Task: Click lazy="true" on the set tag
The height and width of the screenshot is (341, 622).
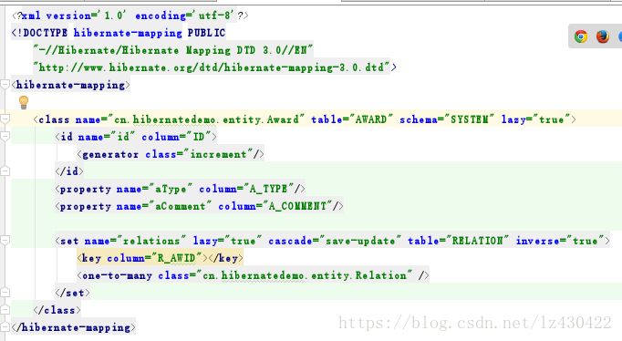Action: [227, 241]
